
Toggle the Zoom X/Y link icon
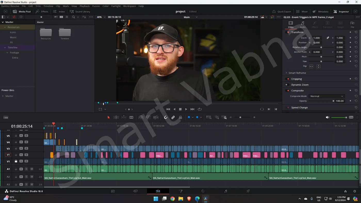point(328,38)
